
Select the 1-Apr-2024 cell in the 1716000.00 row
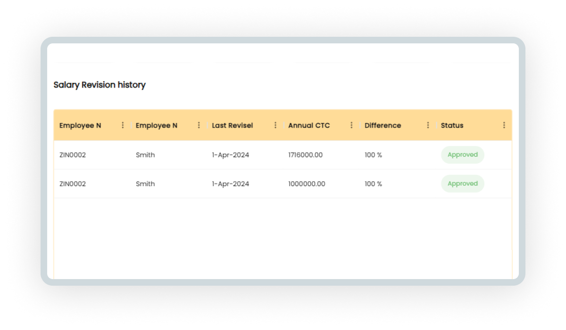(230, 155)
